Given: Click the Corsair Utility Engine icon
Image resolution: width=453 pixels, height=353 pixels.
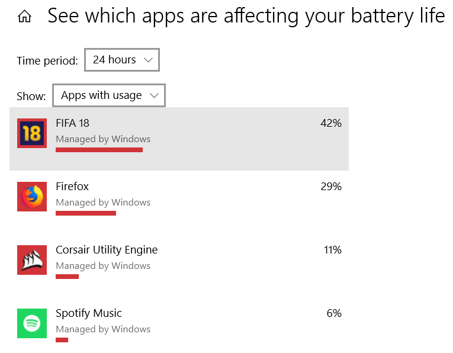Looking at the screenshot, I should click(x=32, y=260).
